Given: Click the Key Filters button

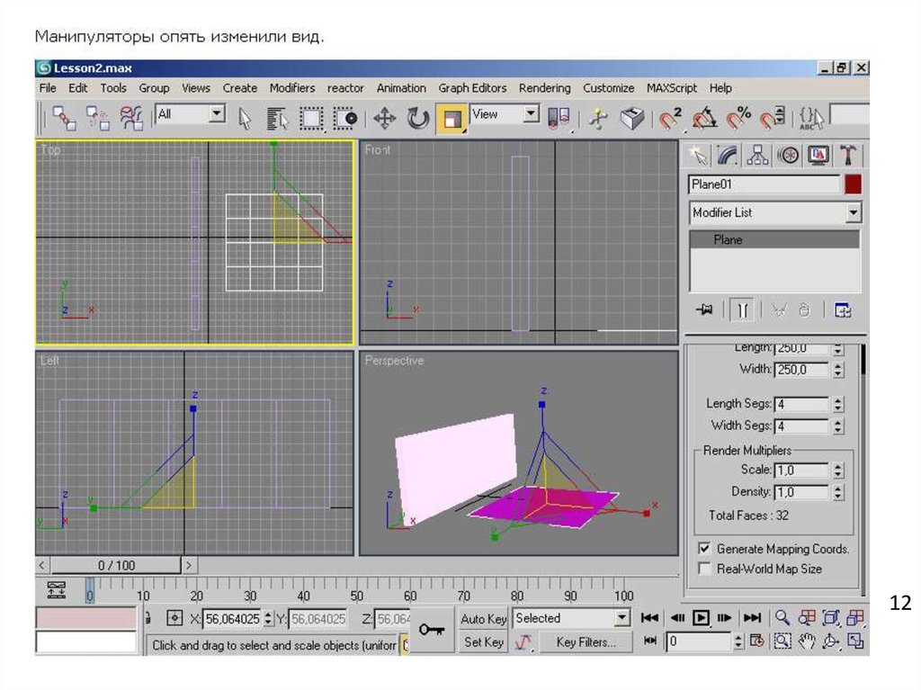Looking at the screenshot, I should tap(586, 642).
